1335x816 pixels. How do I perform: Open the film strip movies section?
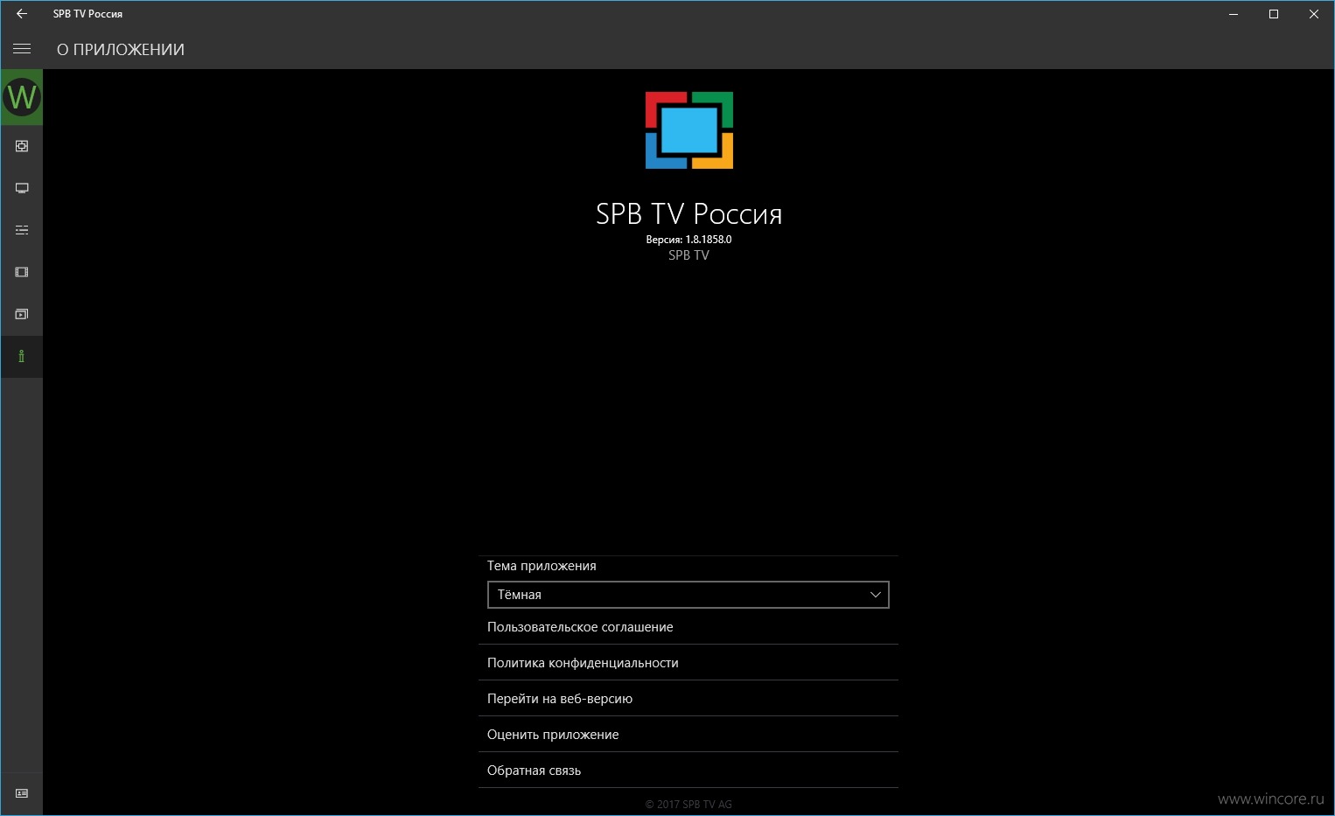(22, 272)
